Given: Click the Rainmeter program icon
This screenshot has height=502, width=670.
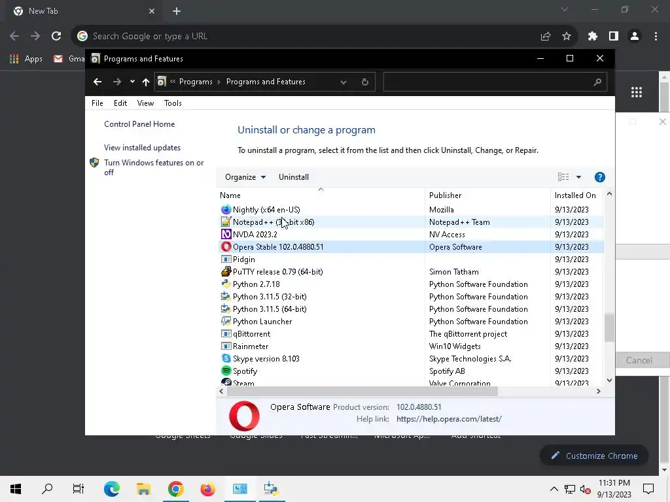Looking at the screenshot, I should click(x=226, y=346).
